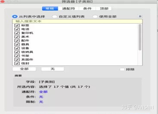The image size is (158, 114).
Task: Uncheck the 信封 checkbox
Action: pyautogui.click(x=17, y=64)
